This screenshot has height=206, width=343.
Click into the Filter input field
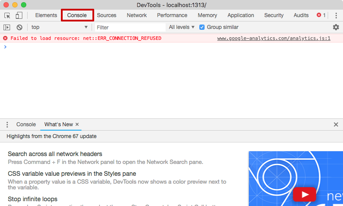pyautogui.click(x=130, y=27)
